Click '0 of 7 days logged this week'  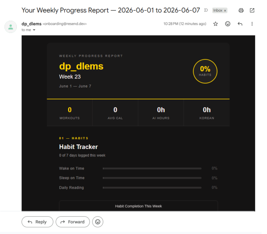tap(82, 155)
